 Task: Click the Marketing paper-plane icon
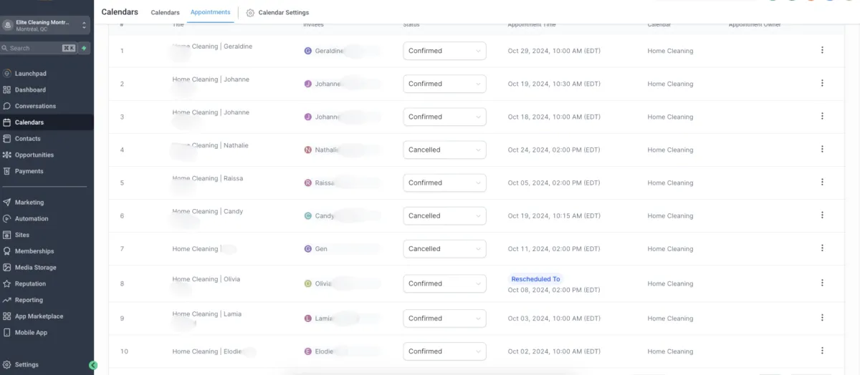click(6, 203)
